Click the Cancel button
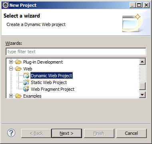 pos(132,133)
